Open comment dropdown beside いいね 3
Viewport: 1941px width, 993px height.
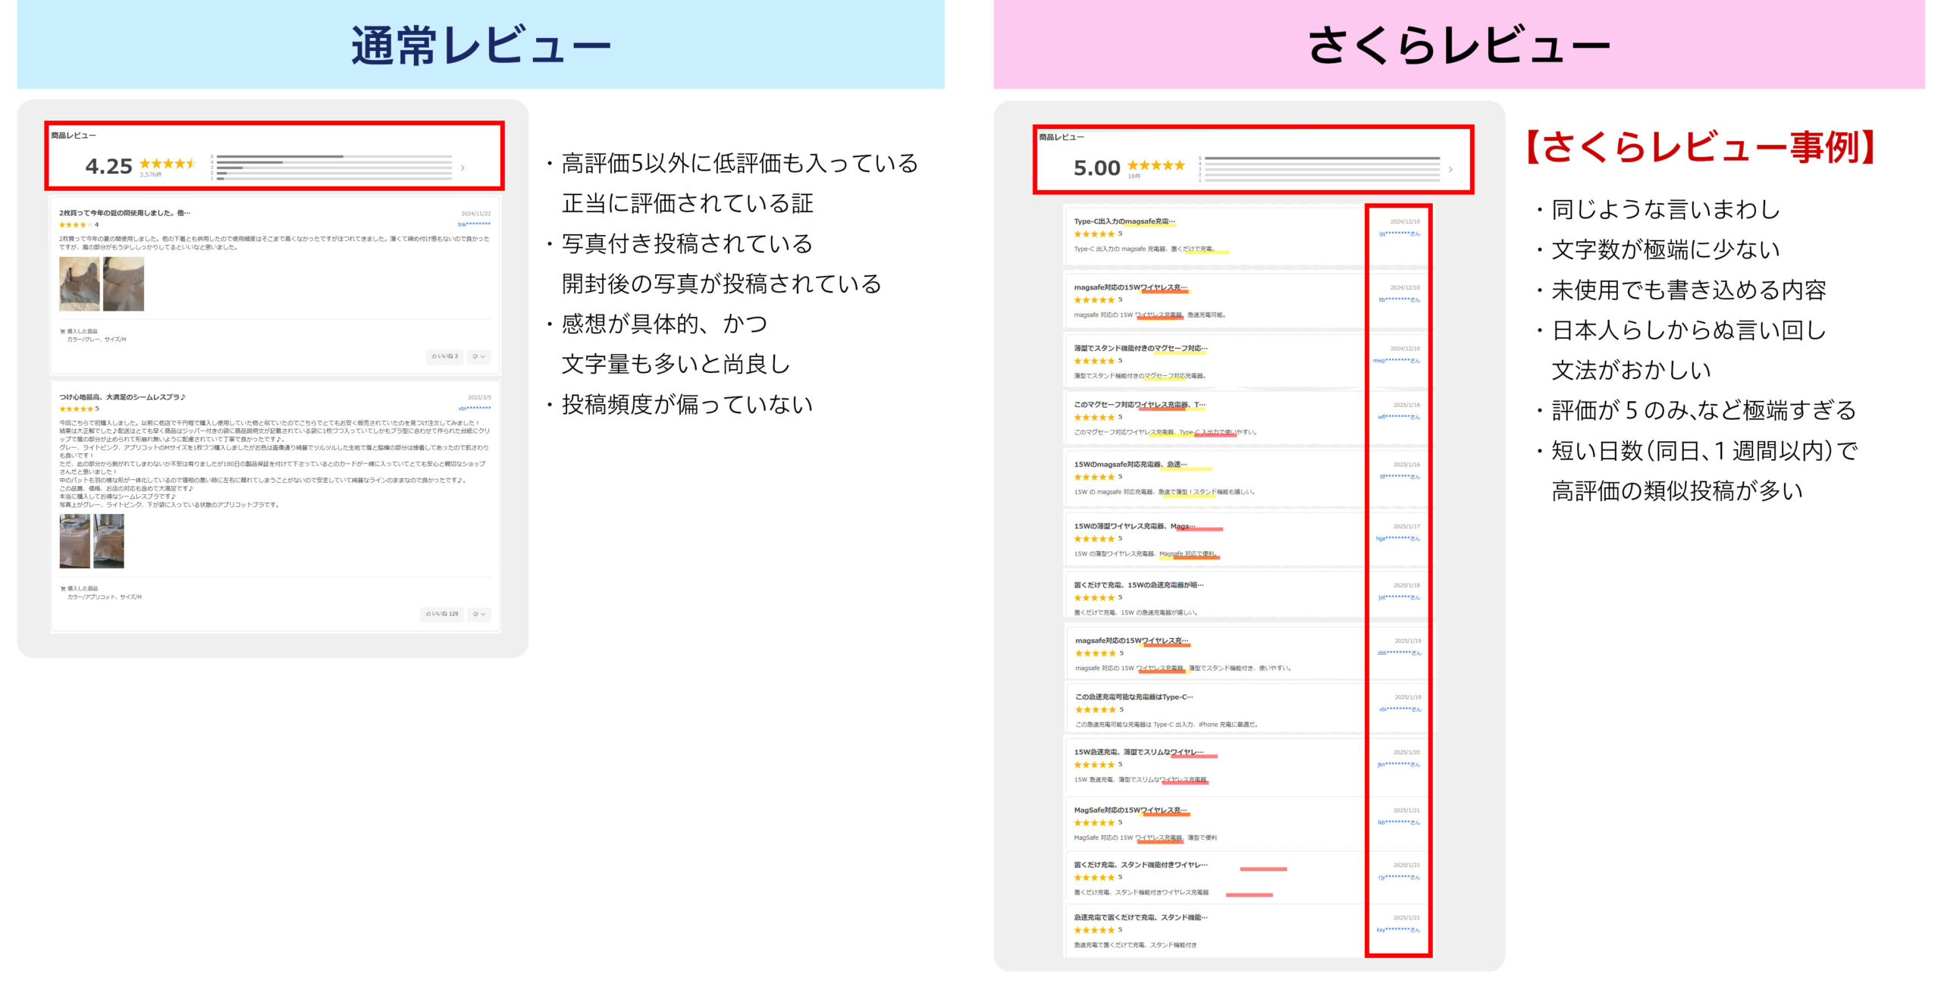coord(478,356)
